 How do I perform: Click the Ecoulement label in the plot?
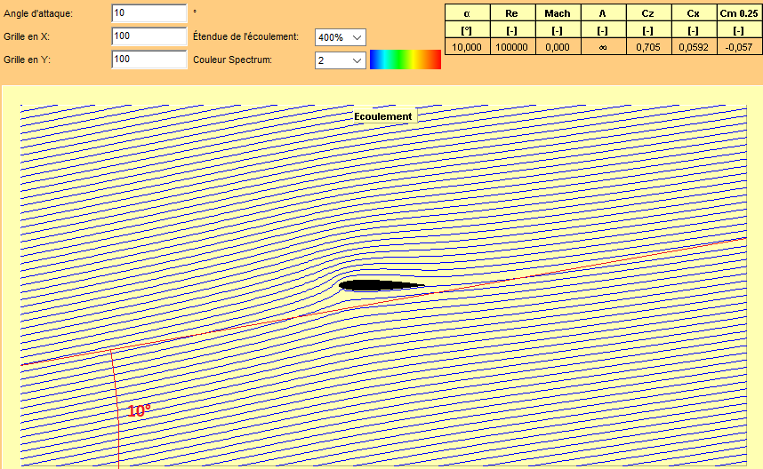pos(383,116)
